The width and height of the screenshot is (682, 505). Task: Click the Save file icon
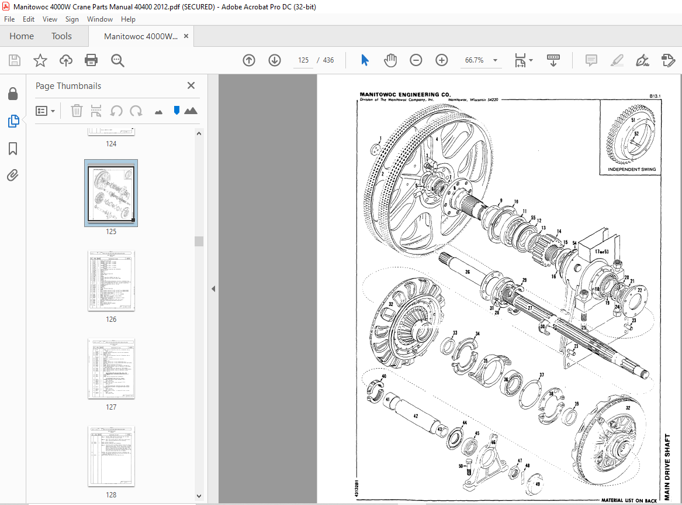(15, 60)
